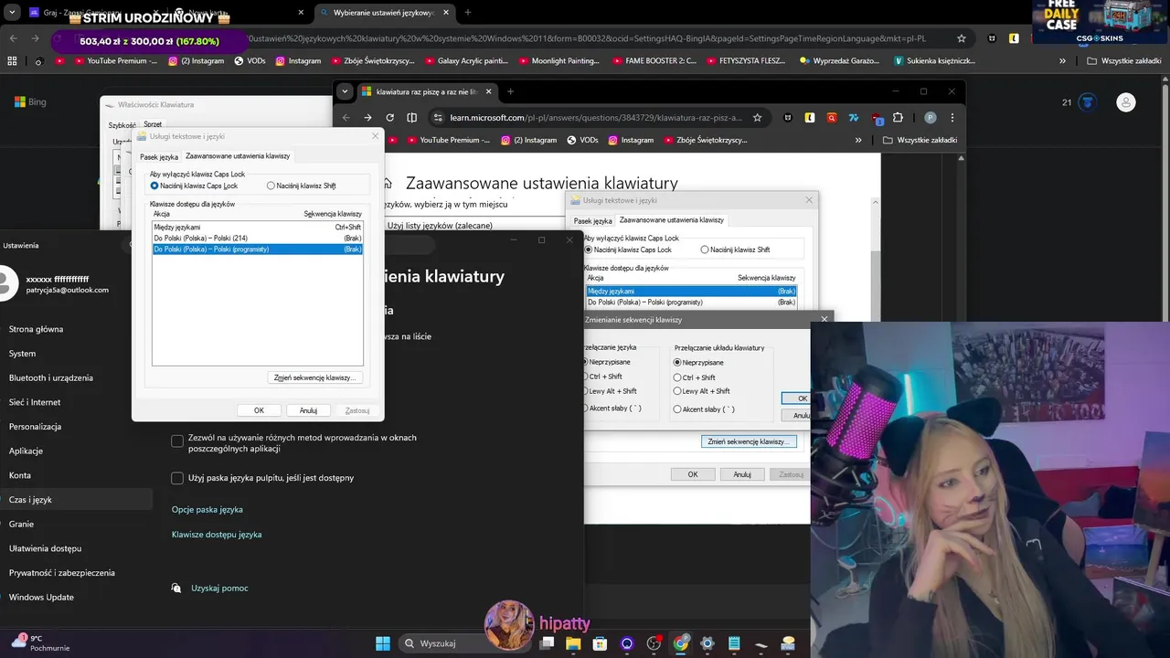The image size is (1170, 658).
Task: Expand tab search chevron in front Chrome window
Action: (x=345, y=91)
